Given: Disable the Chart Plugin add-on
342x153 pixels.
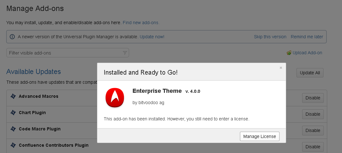Looking at the screenshot, I should tap(313, 114).
